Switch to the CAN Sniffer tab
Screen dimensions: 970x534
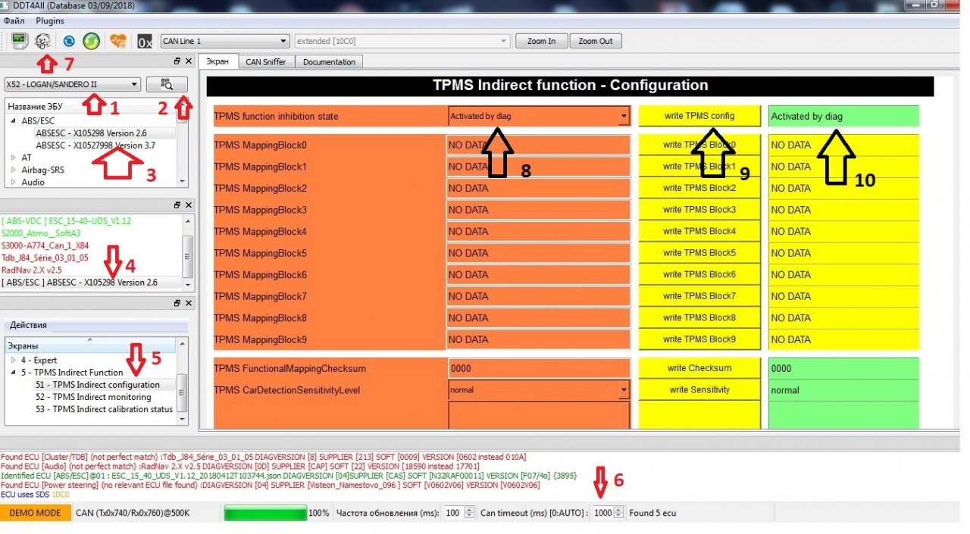pyautogui.click(x=265, y=62)
